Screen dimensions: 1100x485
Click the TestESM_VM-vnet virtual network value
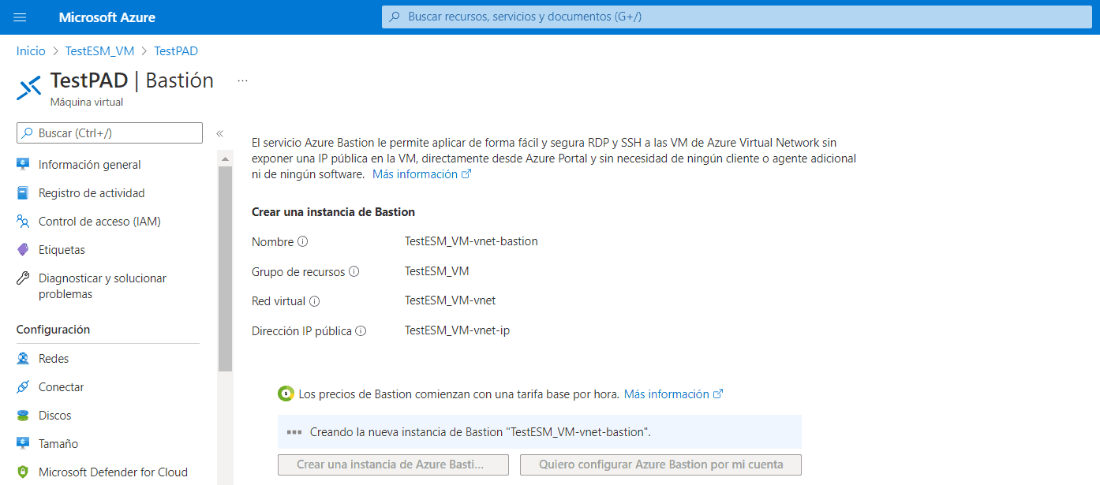tap(450, 300)
